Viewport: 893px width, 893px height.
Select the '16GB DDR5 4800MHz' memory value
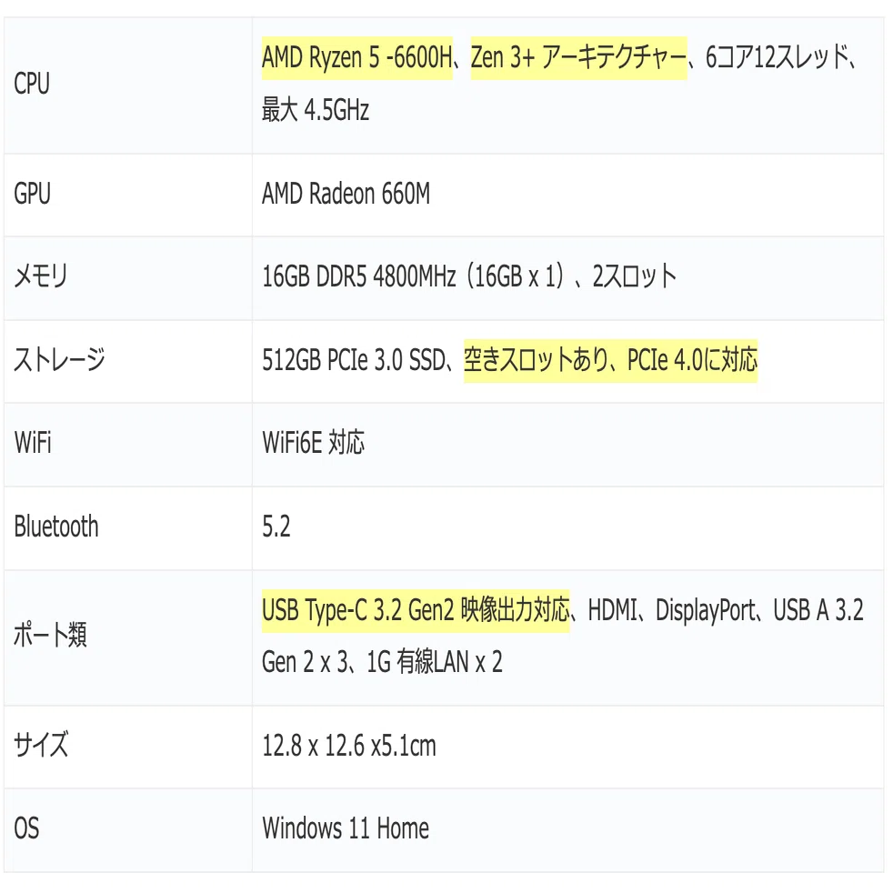[359, 276]
